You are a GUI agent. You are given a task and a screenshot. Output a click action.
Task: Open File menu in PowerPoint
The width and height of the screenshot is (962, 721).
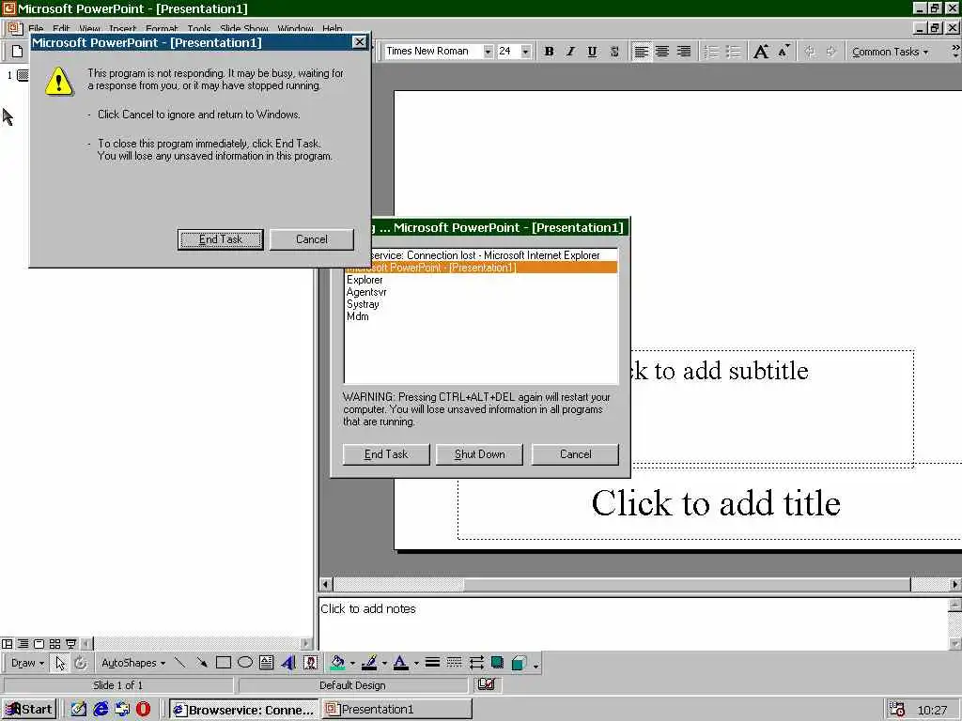coord(36,28)
